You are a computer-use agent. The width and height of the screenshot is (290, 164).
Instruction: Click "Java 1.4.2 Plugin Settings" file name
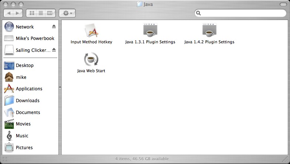[209, 42]
